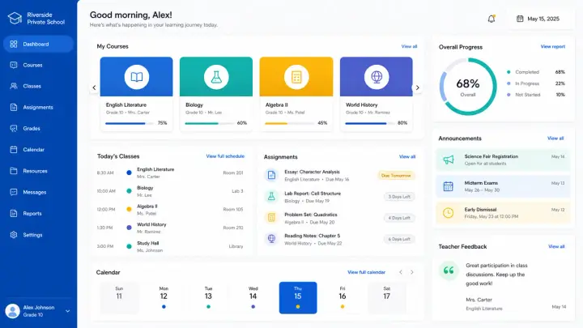Screen dimensions: 583x328
Task: Click the calendar icon beside May 15, 2025
Action: [x=520, y=19]
